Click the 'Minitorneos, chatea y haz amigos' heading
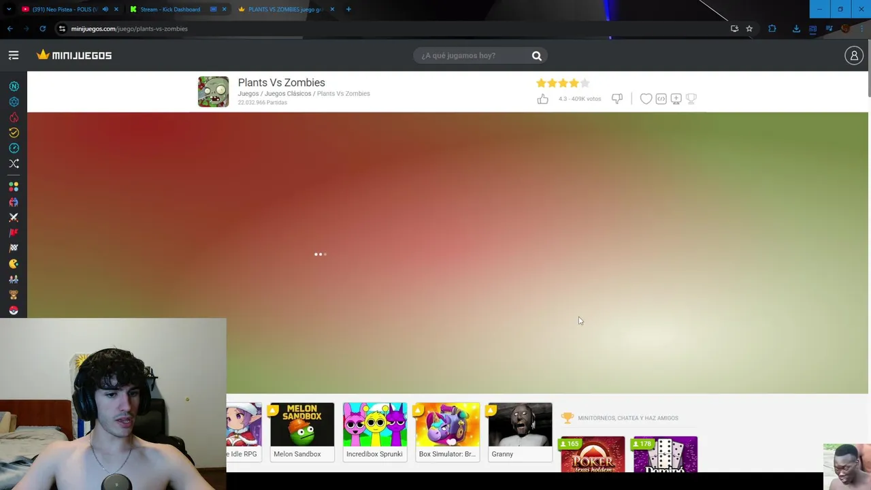Image resolution: width=871 pixels, height=490 pixels. (627, 419)
